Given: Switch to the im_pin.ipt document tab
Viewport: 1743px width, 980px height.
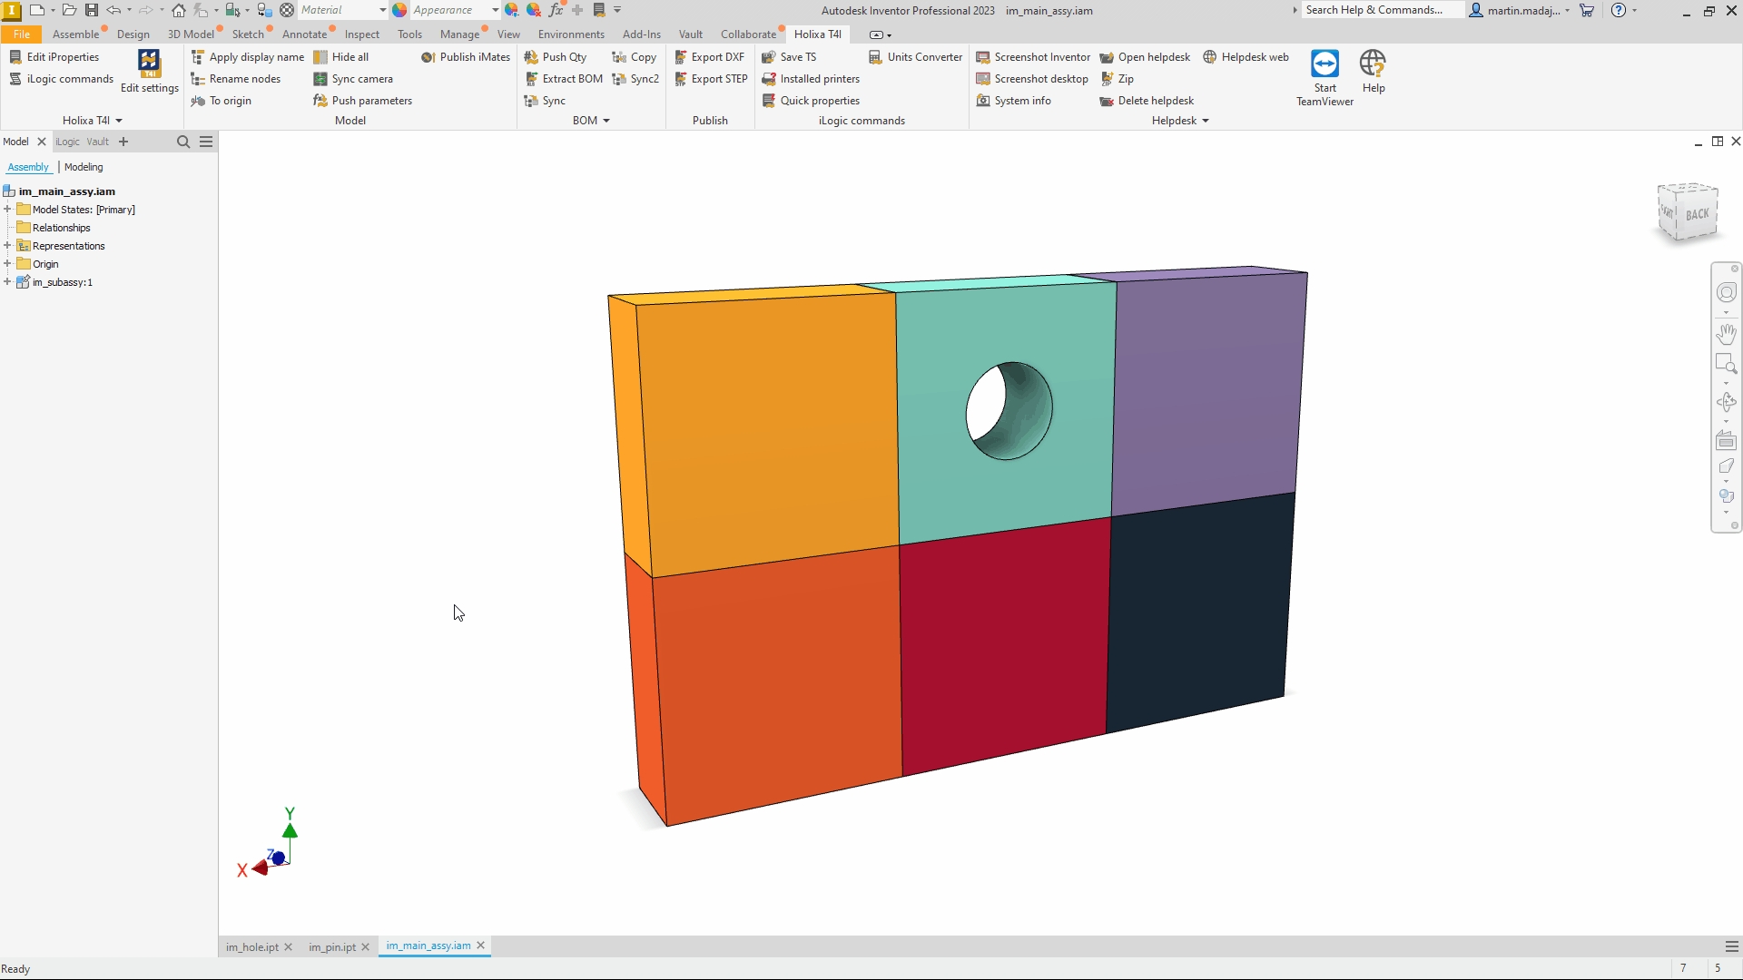Looking at the screenshot, I should [x=331, y=946].
